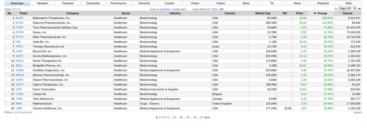
Task: Open the BBIO ticker link
Action: pyautogui.click(x=19, y=66)
